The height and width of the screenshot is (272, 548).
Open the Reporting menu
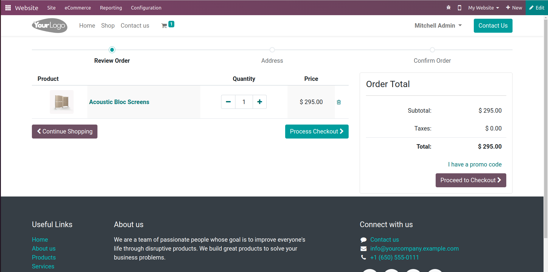tap(111, 8)
